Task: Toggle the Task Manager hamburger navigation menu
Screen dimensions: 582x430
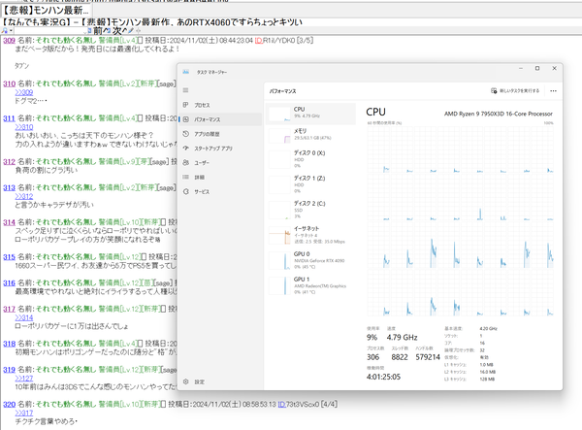Action: click(x=186, y=90)
